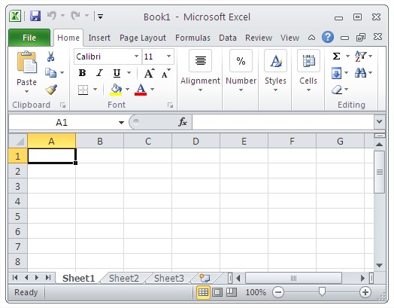This screenshot has height=308, width=394.
Task: Open the File tab
Action: point(29,38)
